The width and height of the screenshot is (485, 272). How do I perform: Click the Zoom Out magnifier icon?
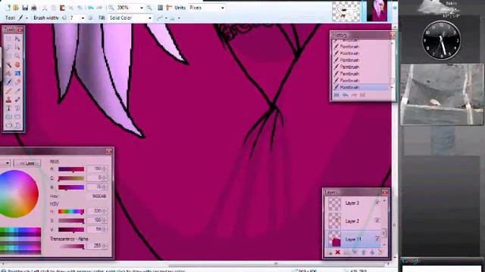point(111,8)
